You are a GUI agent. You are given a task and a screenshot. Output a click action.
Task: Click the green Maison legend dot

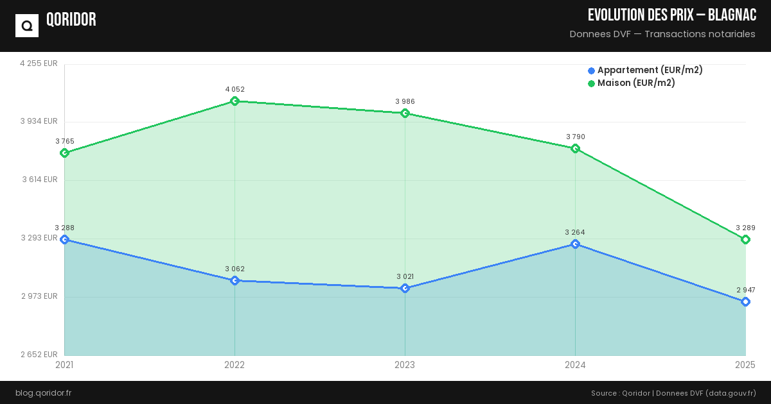pos(591,83)
